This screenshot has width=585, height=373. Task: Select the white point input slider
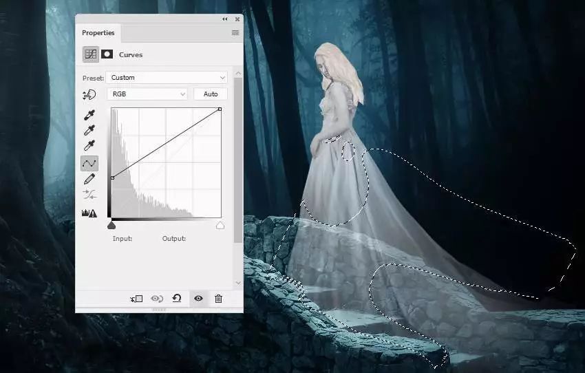pos(220,225)
